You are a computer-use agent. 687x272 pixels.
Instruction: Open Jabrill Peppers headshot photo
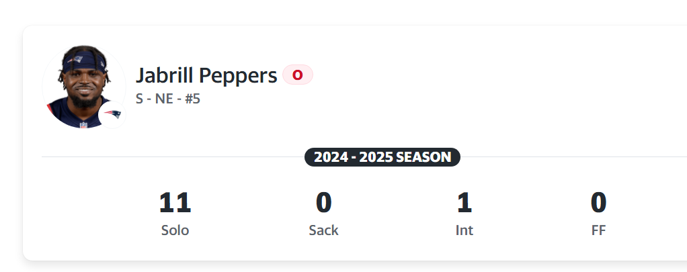(83, 86)
